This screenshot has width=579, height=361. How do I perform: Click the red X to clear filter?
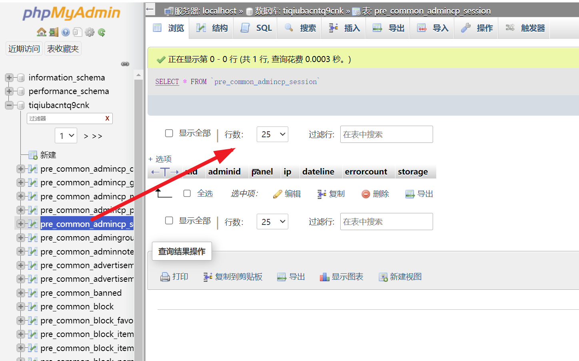107,118
